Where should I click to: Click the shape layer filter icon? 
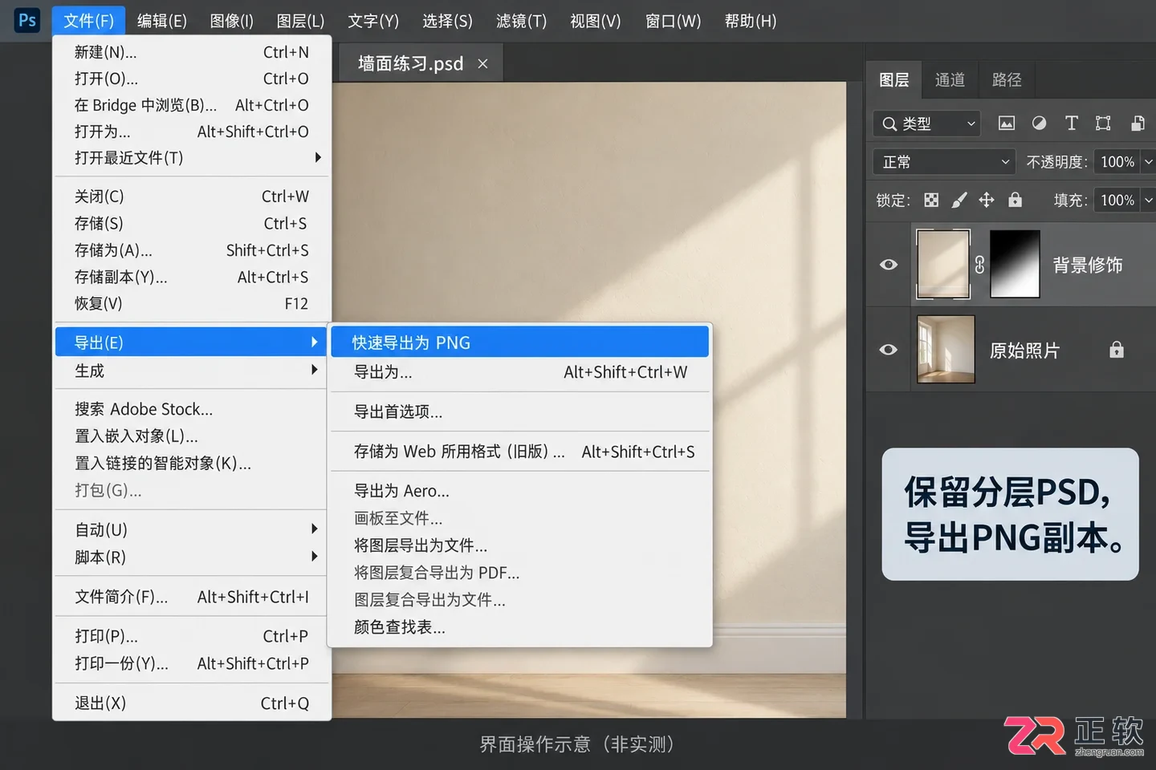1103,123
